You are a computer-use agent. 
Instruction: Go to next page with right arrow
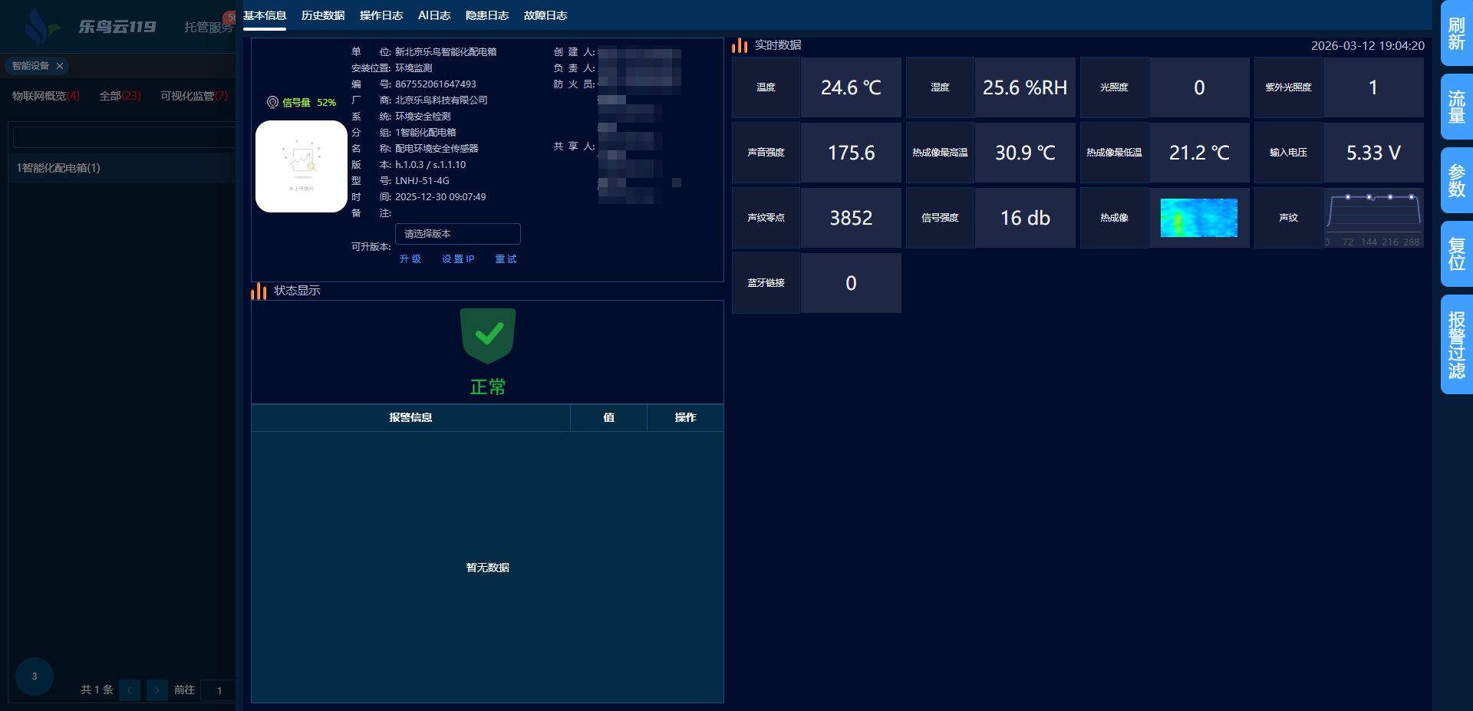[x=157, y=690]
